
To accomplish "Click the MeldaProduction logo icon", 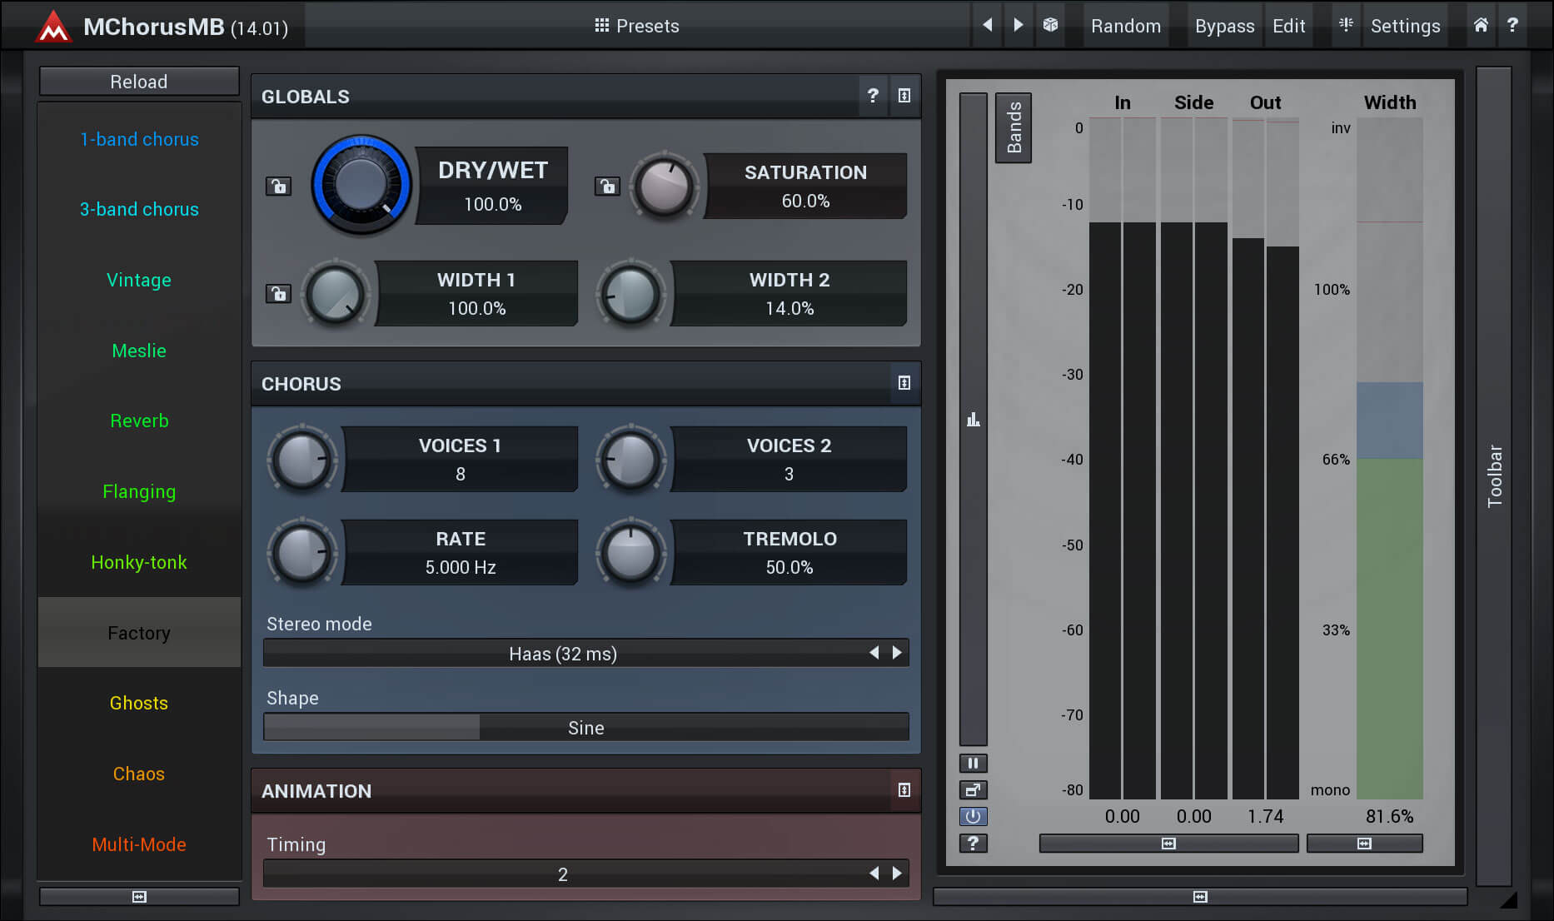I will pos(53,26).
